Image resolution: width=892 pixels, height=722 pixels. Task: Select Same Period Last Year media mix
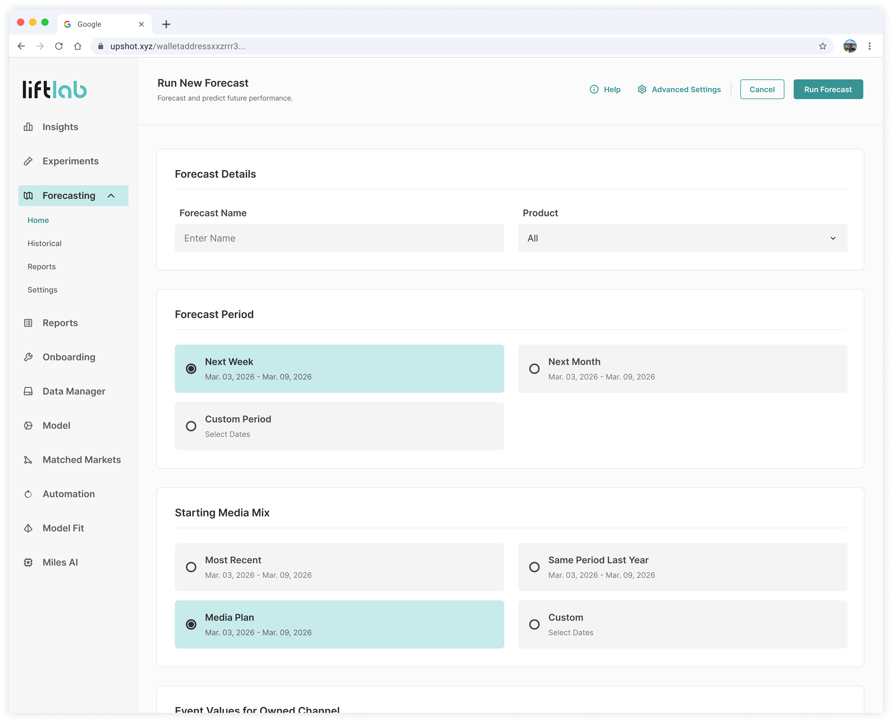(x=534, y=567)
